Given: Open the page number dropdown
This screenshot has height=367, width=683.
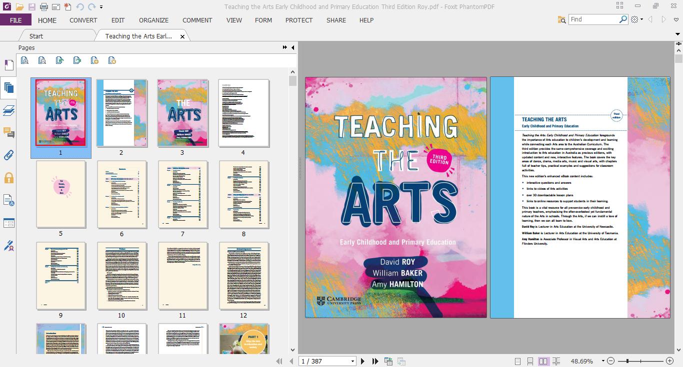Looking at the screenshot, I should point(352,361).
